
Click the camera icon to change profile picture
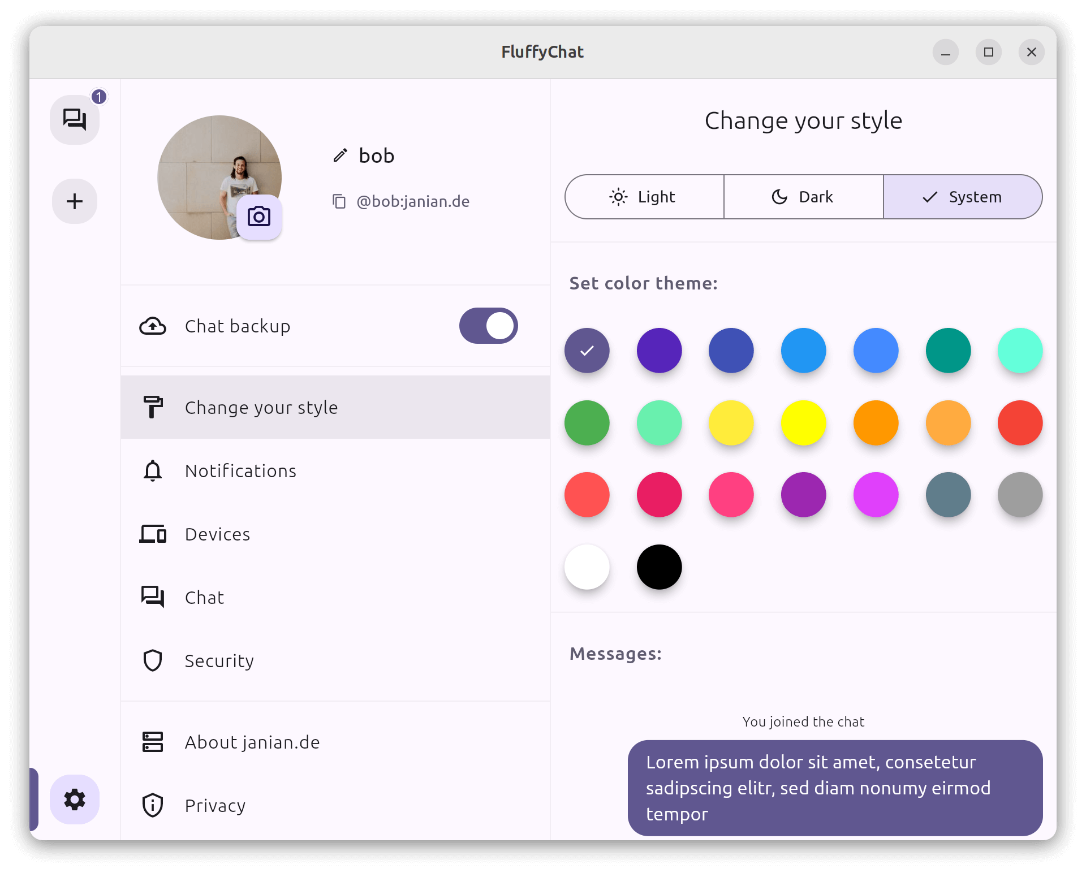[259, 217]
